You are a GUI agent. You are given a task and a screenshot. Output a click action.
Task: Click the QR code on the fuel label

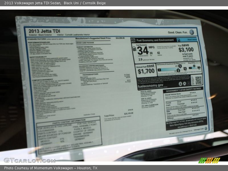coord(198,80)
